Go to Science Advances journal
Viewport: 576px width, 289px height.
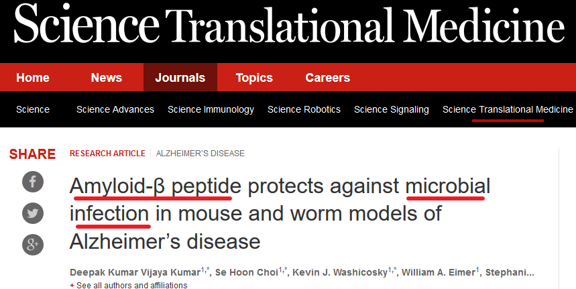(115, 109)
